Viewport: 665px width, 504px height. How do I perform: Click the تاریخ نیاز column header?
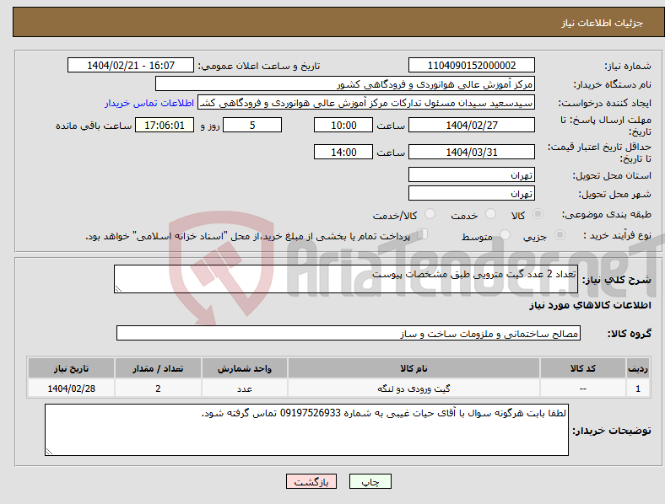71,368
